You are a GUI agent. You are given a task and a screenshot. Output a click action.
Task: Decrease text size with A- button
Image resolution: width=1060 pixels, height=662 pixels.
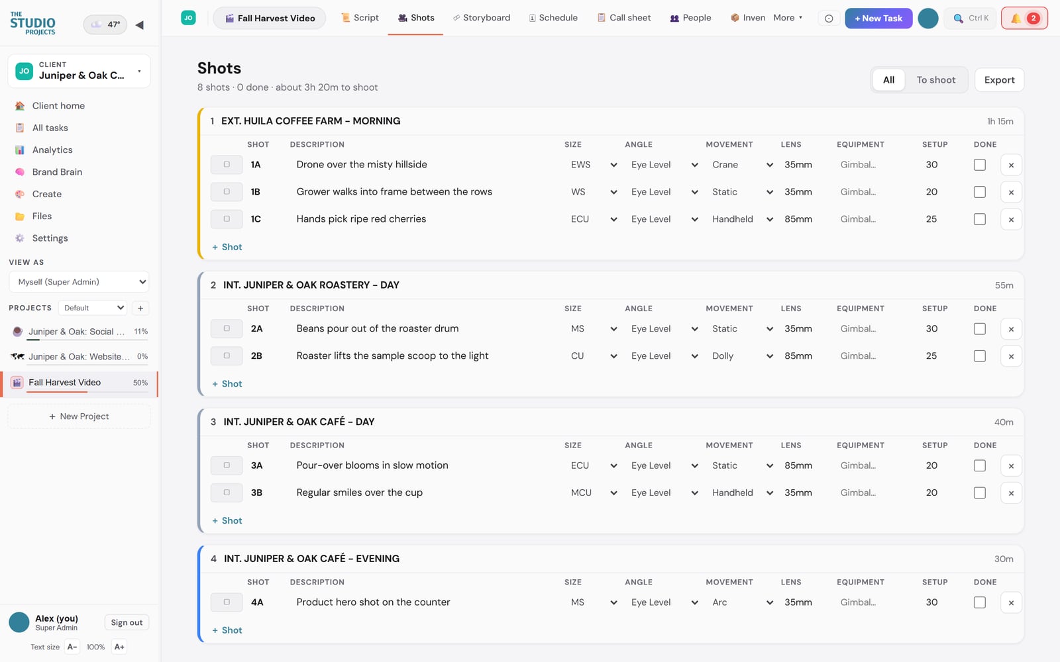(x=72, y=647)
